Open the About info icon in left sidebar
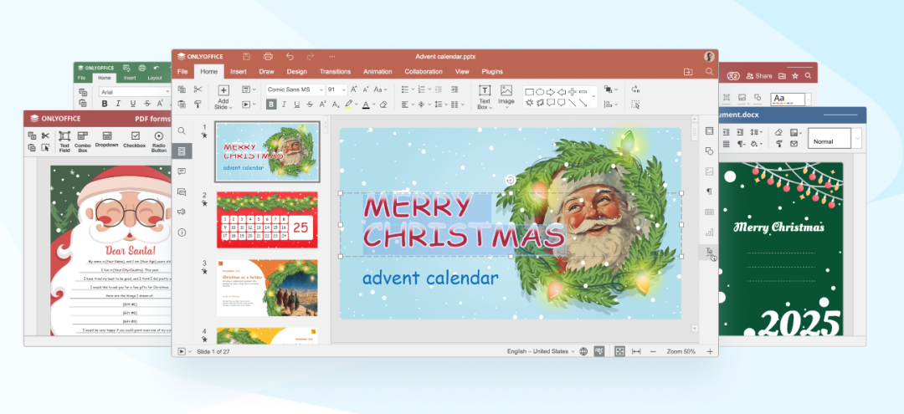Screen dimensions: 904x414 pos(182,232)
